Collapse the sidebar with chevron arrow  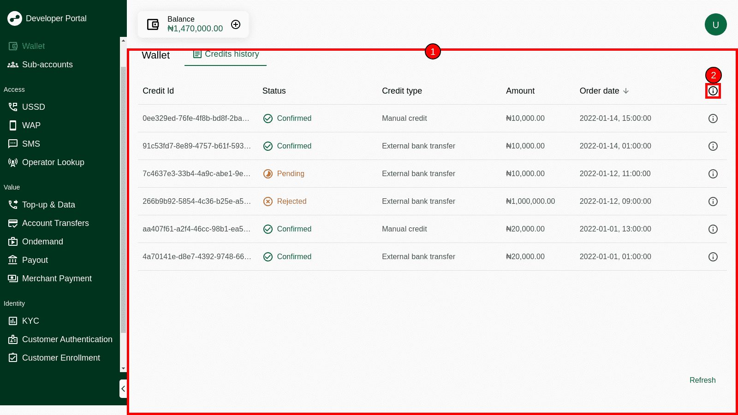tap(123, 389)
